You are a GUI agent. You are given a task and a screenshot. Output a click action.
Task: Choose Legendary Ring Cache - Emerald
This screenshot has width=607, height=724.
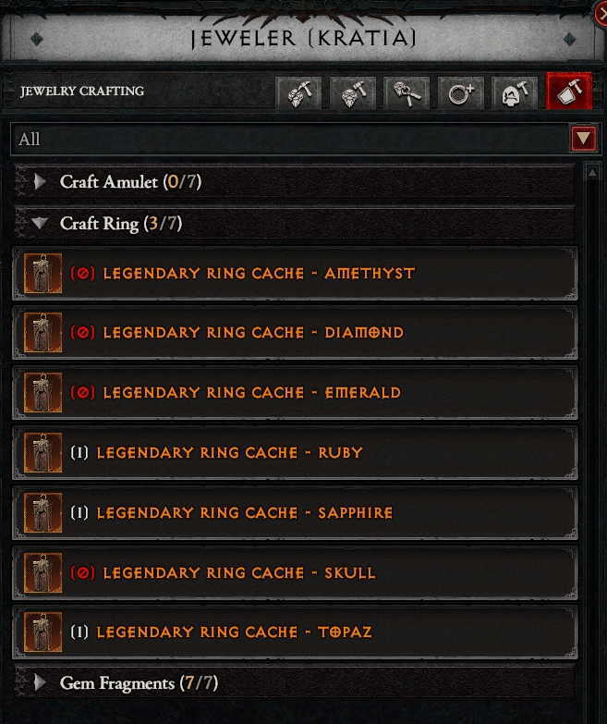pyautogui.click(x=295, y=392)
